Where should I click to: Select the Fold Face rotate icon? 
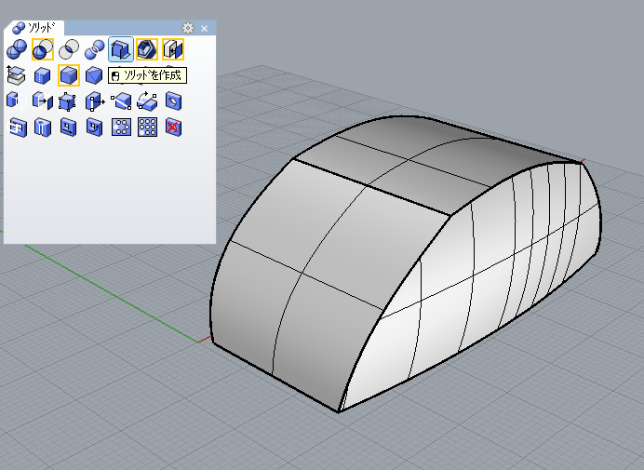[x=147, y=101]
